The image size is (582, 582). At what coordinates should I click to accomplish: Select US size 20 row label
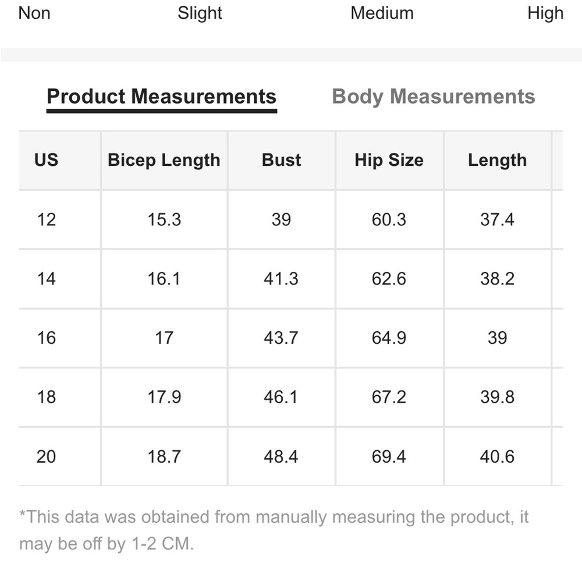(47, 456)
